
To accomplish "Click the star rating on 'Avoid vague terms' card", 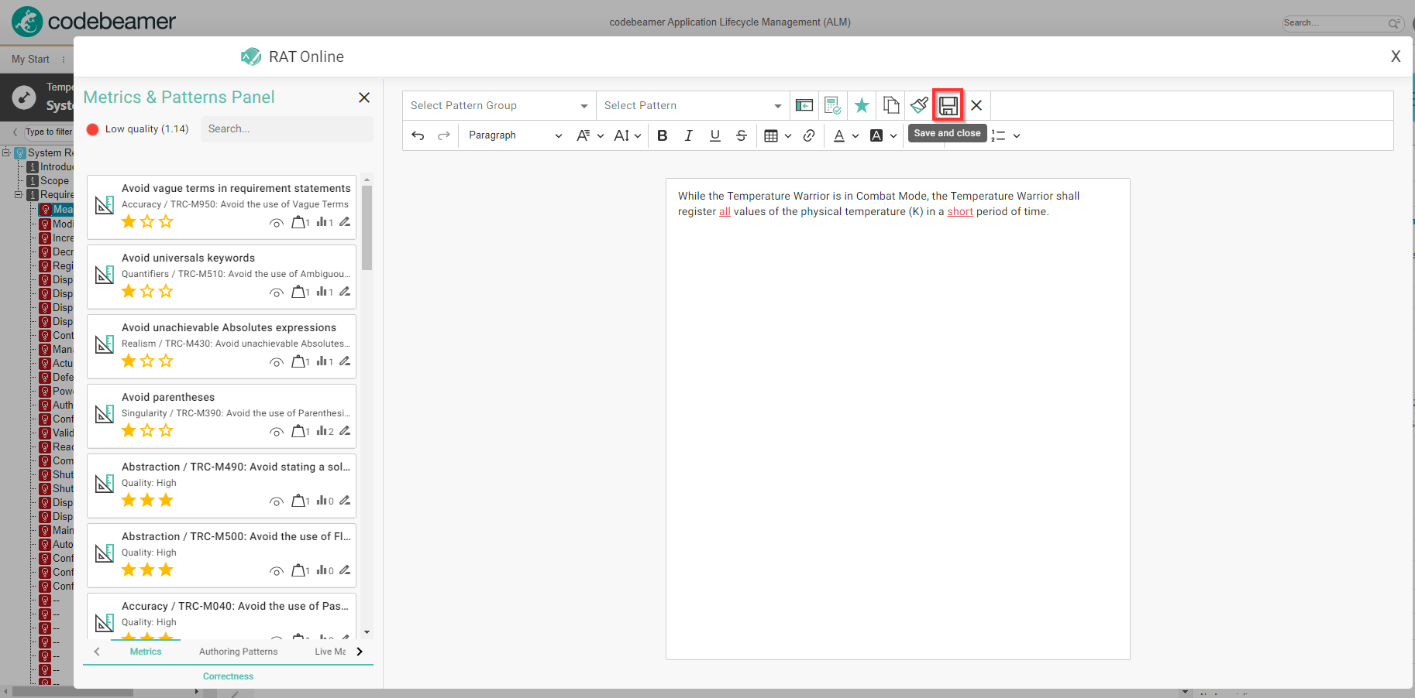I will pos(147,222).
